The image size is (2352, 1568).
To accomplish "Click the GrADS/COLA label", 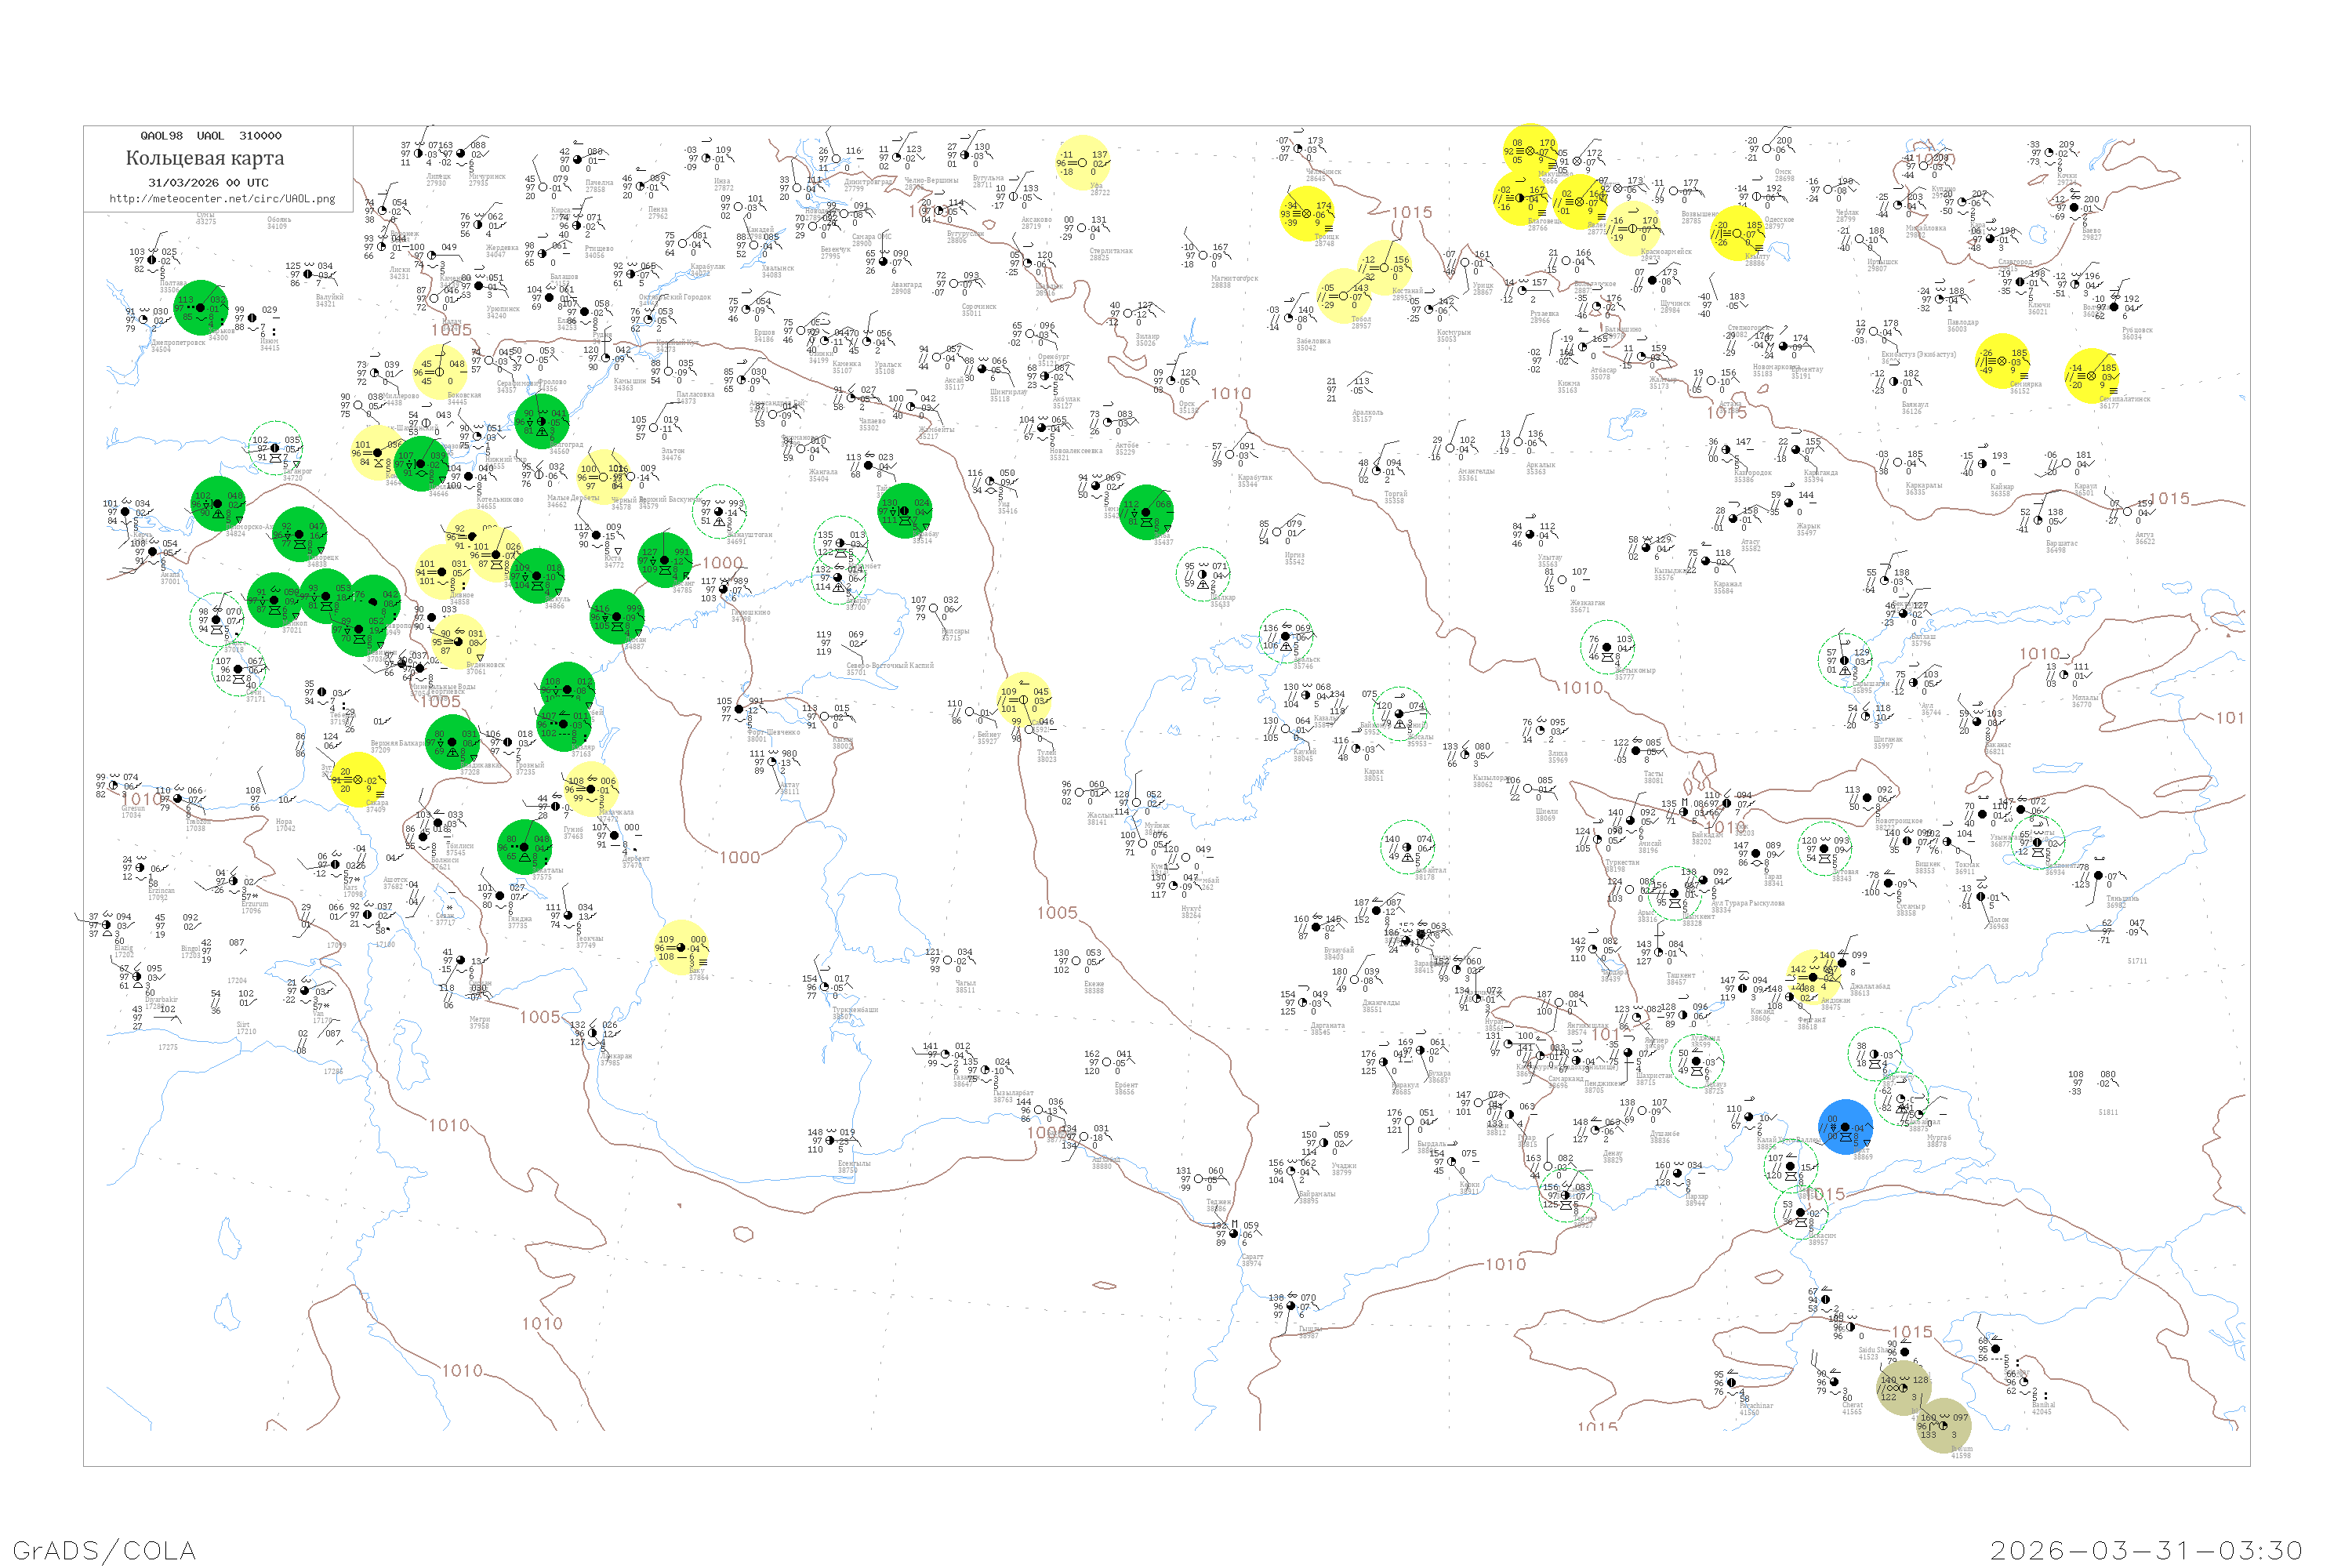I will tap(104, 1549).
